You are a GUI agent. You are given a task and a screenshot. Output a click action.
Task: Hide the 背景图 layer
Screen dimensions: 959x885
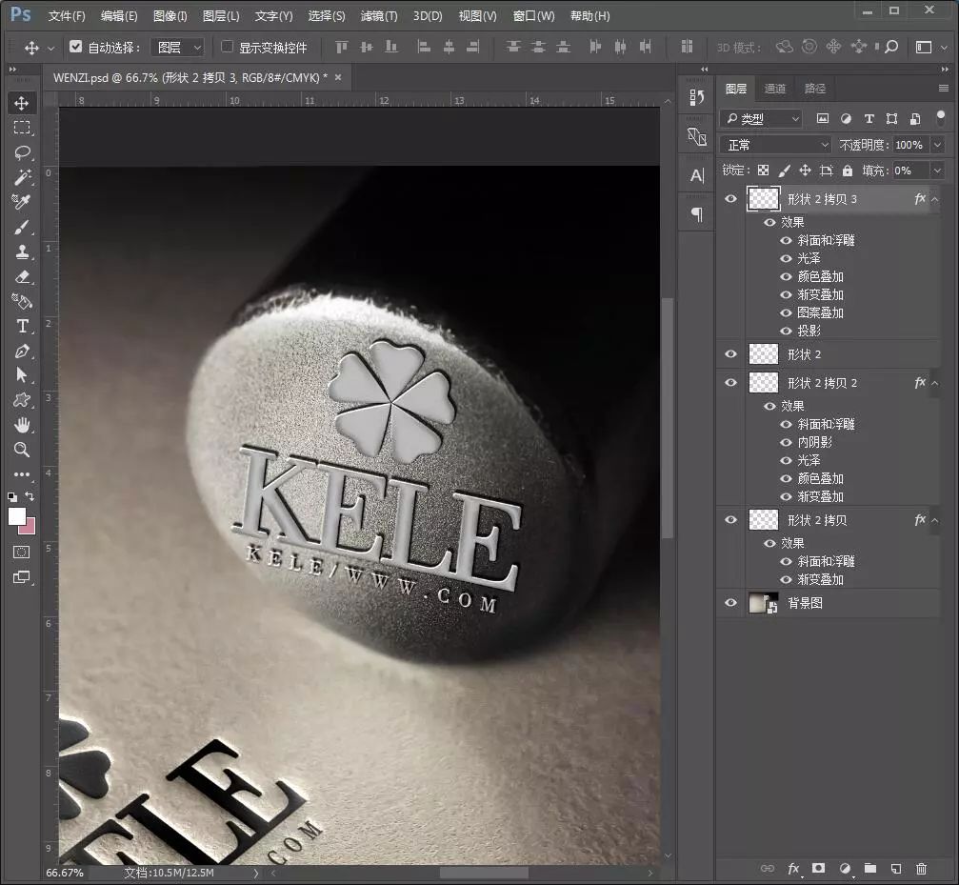(730, 603)
